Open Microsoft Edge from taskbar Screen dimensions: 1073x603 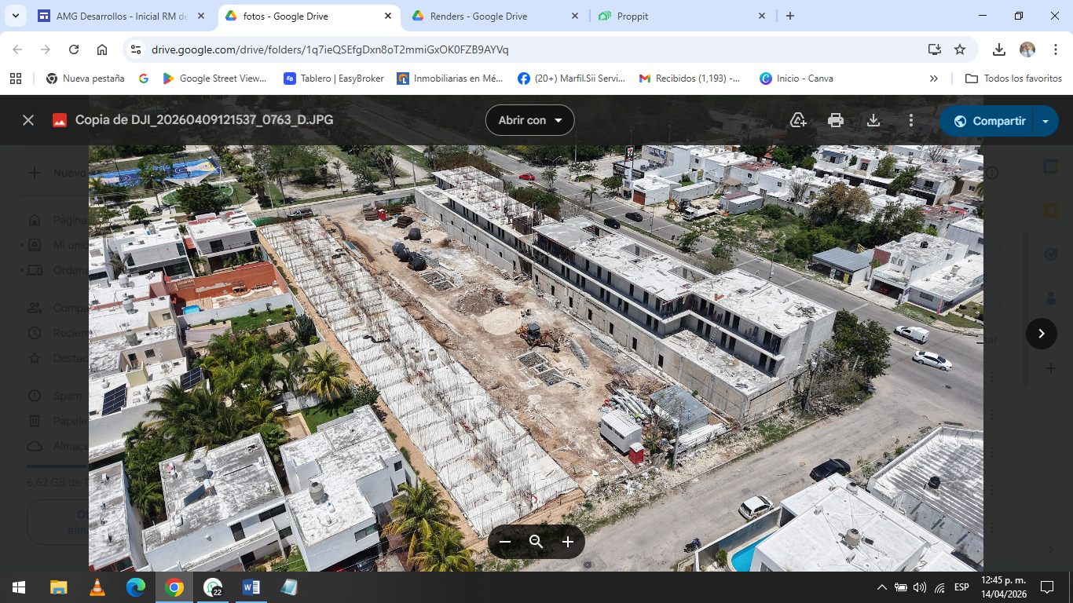coord(135,587)
